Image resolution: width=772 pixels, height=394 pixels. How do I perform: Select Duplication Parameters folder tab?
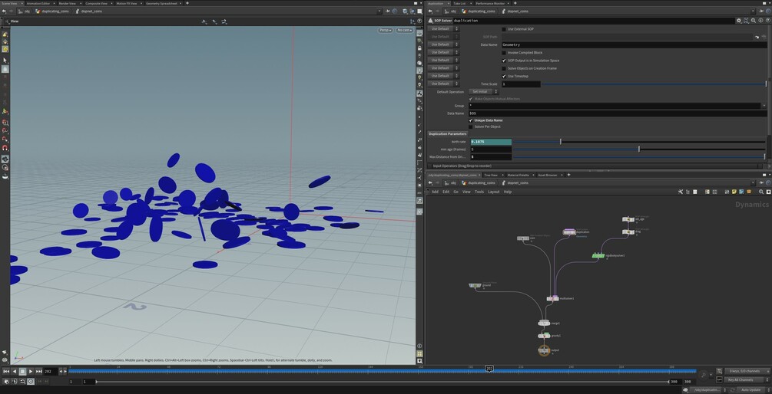(x=447, y=133)
